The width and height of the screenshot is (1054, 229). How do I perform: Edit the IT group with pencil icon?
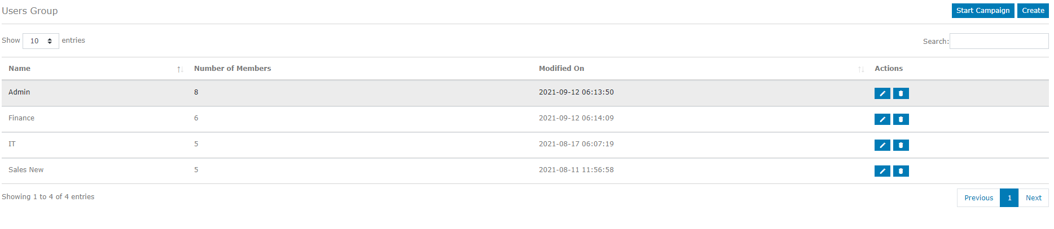click(x=882, y=145)
